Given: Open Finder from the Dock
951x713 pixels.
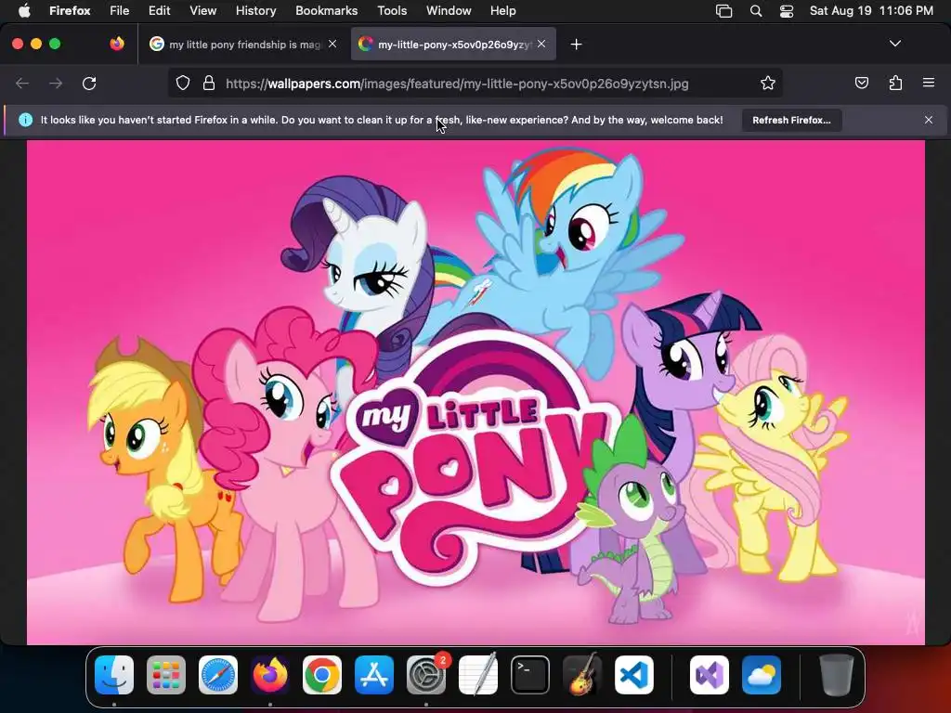Looking at the screenshot, I should [x=114, y=675].
